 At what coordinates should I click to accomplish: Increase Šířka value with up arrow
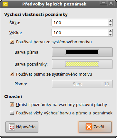click(110, 21)
